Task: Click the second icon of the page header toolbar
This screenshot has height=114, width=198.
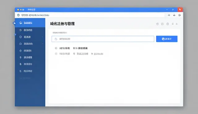Action: 162,24
